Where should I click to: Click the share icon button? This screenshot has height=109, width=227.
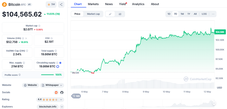pyautogui.click(x=61, y=4)
